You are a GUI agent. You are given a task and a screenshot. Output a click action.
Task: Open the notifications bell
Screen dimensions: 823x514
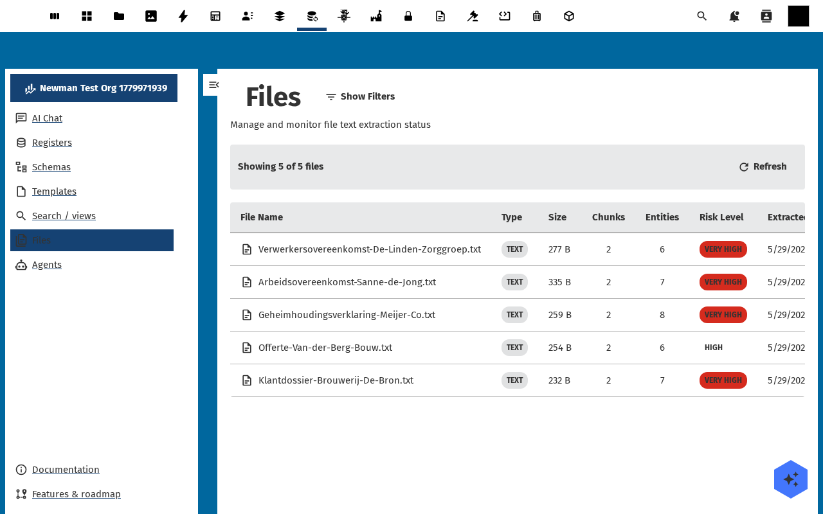click(x=734, y=16)
